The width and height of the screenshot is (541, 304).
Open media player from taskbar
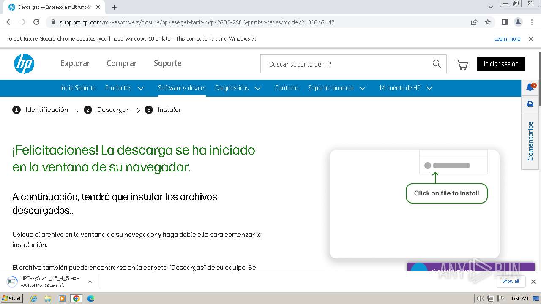point(62,299)
